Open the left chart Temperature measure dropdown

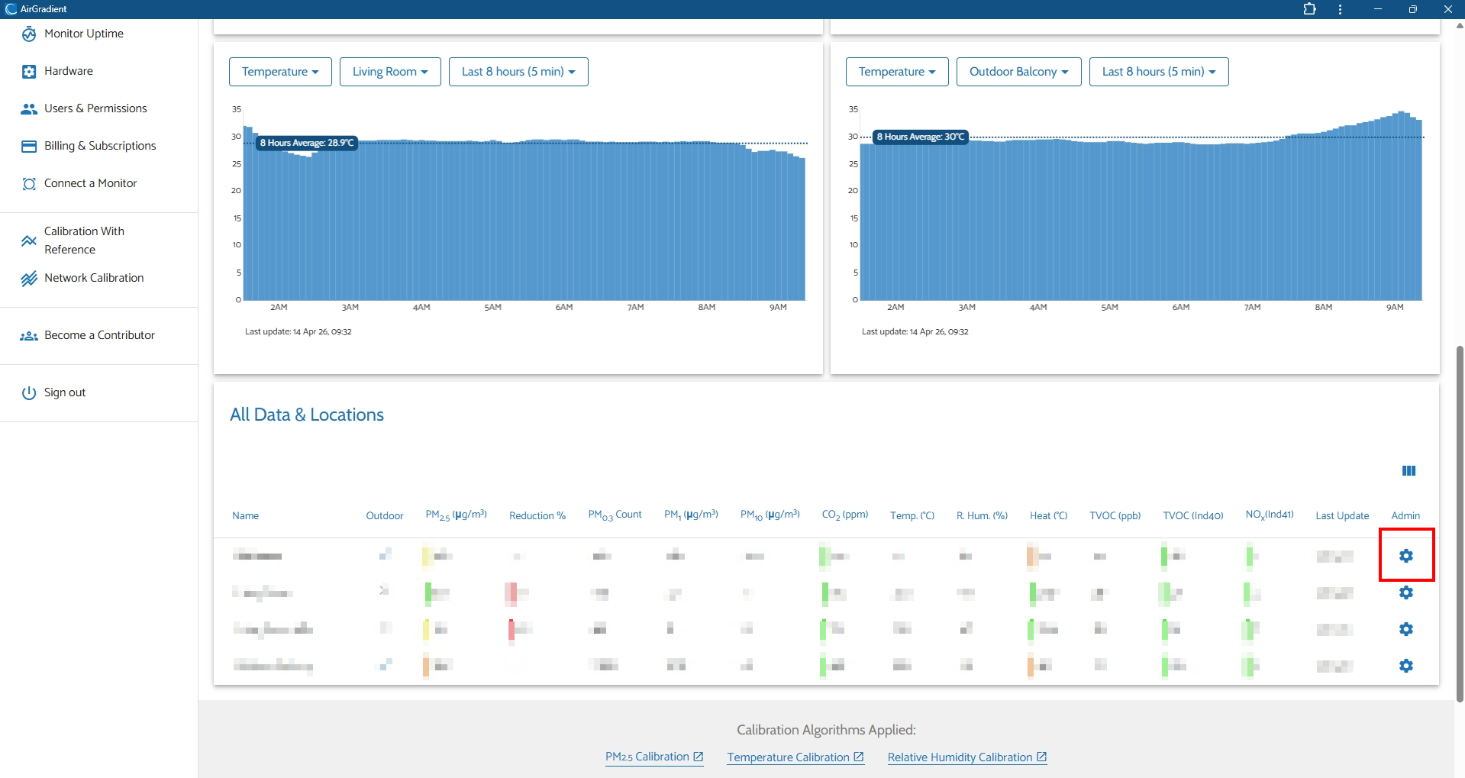click(x=280, y=72)
